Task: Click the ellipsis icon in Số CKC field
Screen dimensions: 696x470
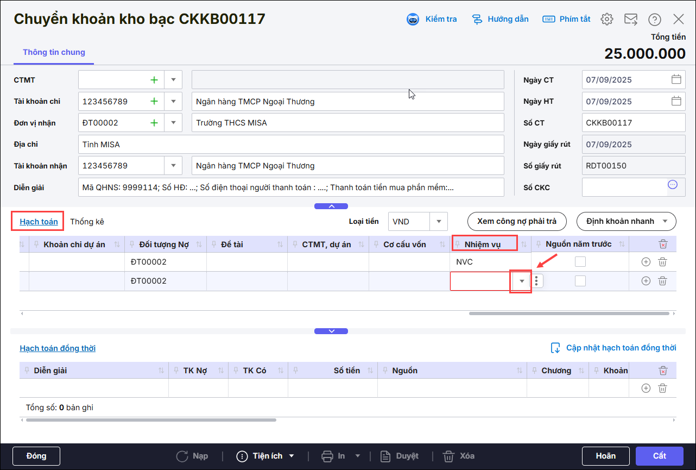Action: tap(673, 185)
